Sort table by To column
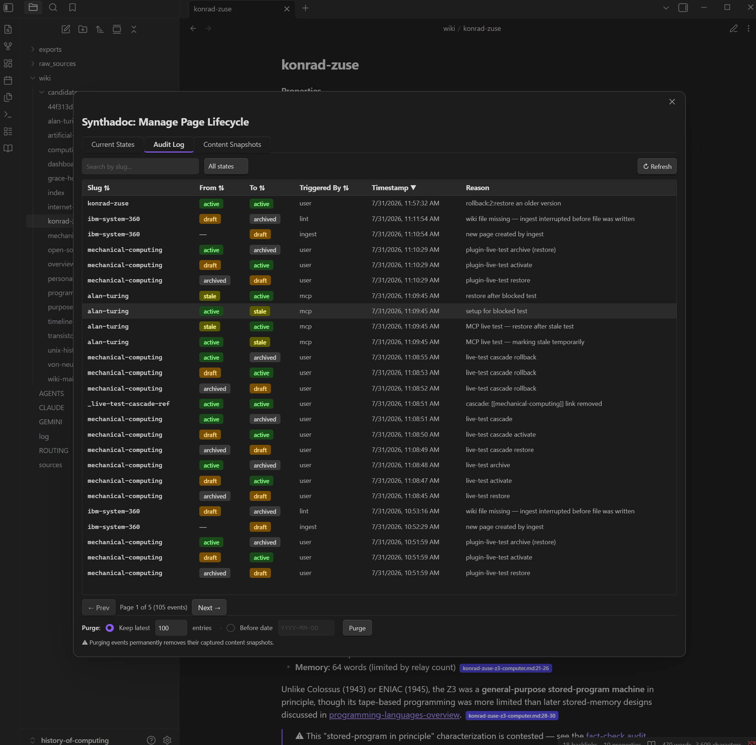Screen dimensions: 756x745 257,188
